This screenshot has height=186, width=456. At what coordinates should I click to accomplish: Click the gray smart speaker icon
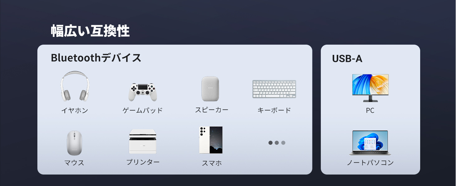[x=210, y=89]
